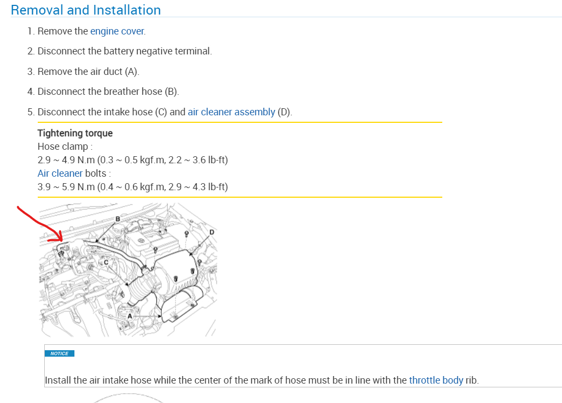562x403 pixels.
Task: Click the "Air cleaner" link above bolts torque
Action: click(60, 173)
